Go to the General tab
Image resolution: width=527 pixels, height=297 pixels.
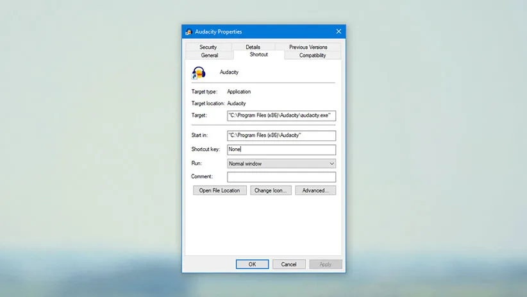coord(210,55)
